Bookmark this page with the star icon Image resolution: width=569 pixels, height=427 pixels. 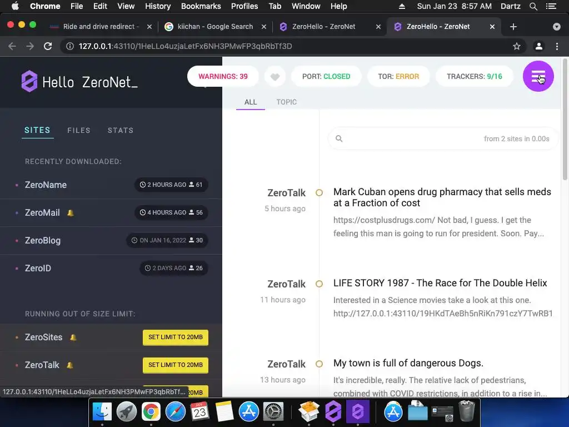pos(516,46)
